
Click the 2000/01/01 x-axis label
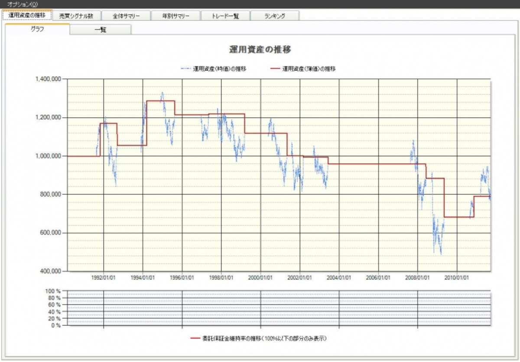[x=260, y=278]
